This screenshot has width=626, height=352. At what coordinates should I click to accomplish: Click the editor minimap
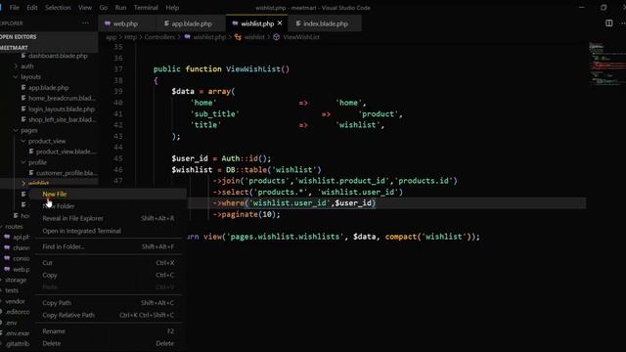(607, 64)
